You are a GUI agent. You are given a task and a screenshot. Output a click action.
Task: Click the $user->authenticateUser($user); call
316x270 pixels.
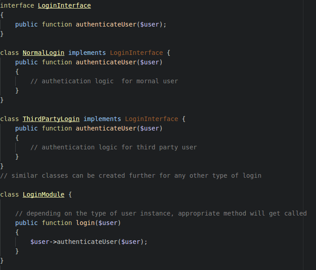tap(89, 242)
